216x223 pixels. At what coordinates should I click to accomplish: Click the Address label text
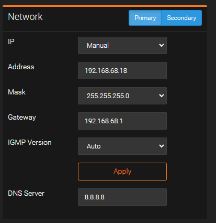[x=21, y=67]
